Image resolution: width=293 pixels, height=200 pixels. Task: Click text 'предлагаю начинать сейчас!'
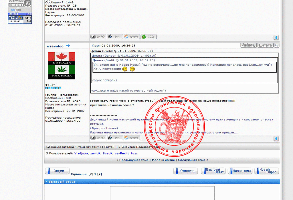pyautogui.click(x=112, y=105)
